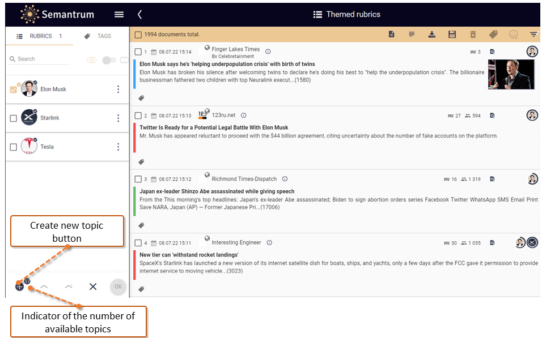Open document view icon in Richmond Times-Dispatch row
The width and height of the screenshot is (542, 338).
point(492,179)
